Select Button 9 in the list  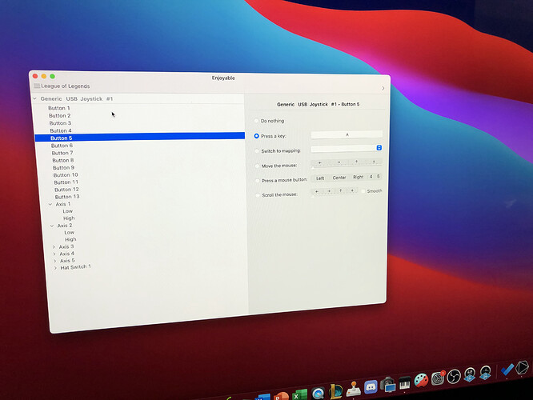63,168
